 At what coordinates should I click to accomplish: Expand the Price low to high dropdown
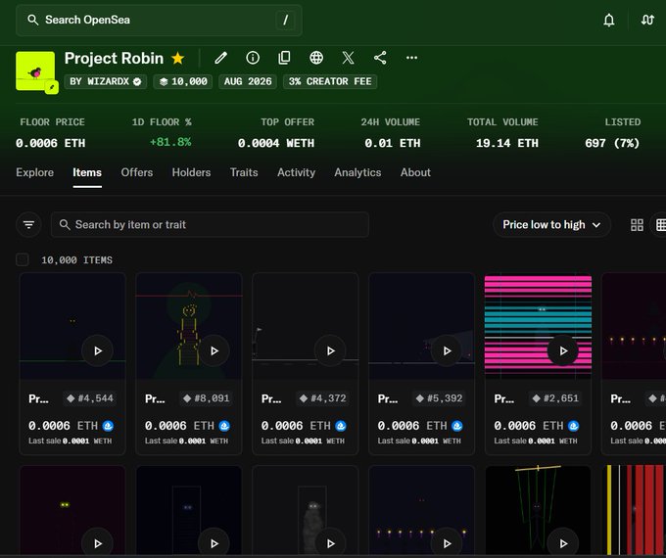(551, 224)
